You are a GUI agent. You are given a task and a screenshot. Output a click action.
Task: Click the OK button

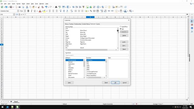point(115,83)
